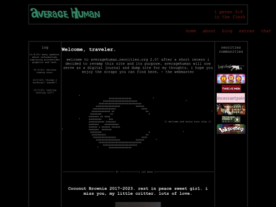Select the 'shrines coming soon' log entry

(x=45, y=71)
